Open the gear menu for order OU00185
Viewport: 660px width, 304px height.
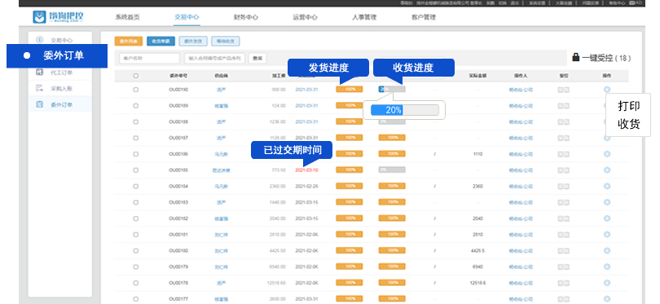click(606, 170)
